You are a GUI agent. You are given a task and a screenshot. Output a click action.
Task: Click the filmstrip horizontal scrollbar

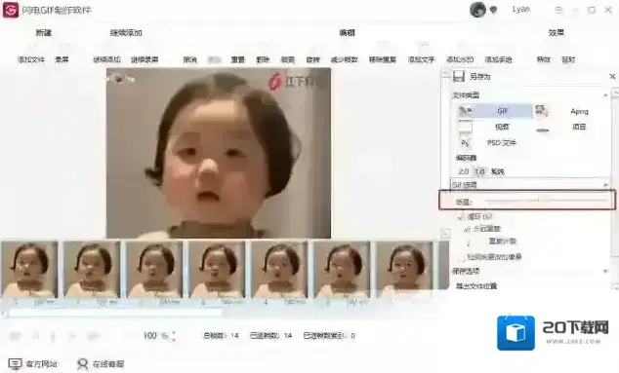114,314
